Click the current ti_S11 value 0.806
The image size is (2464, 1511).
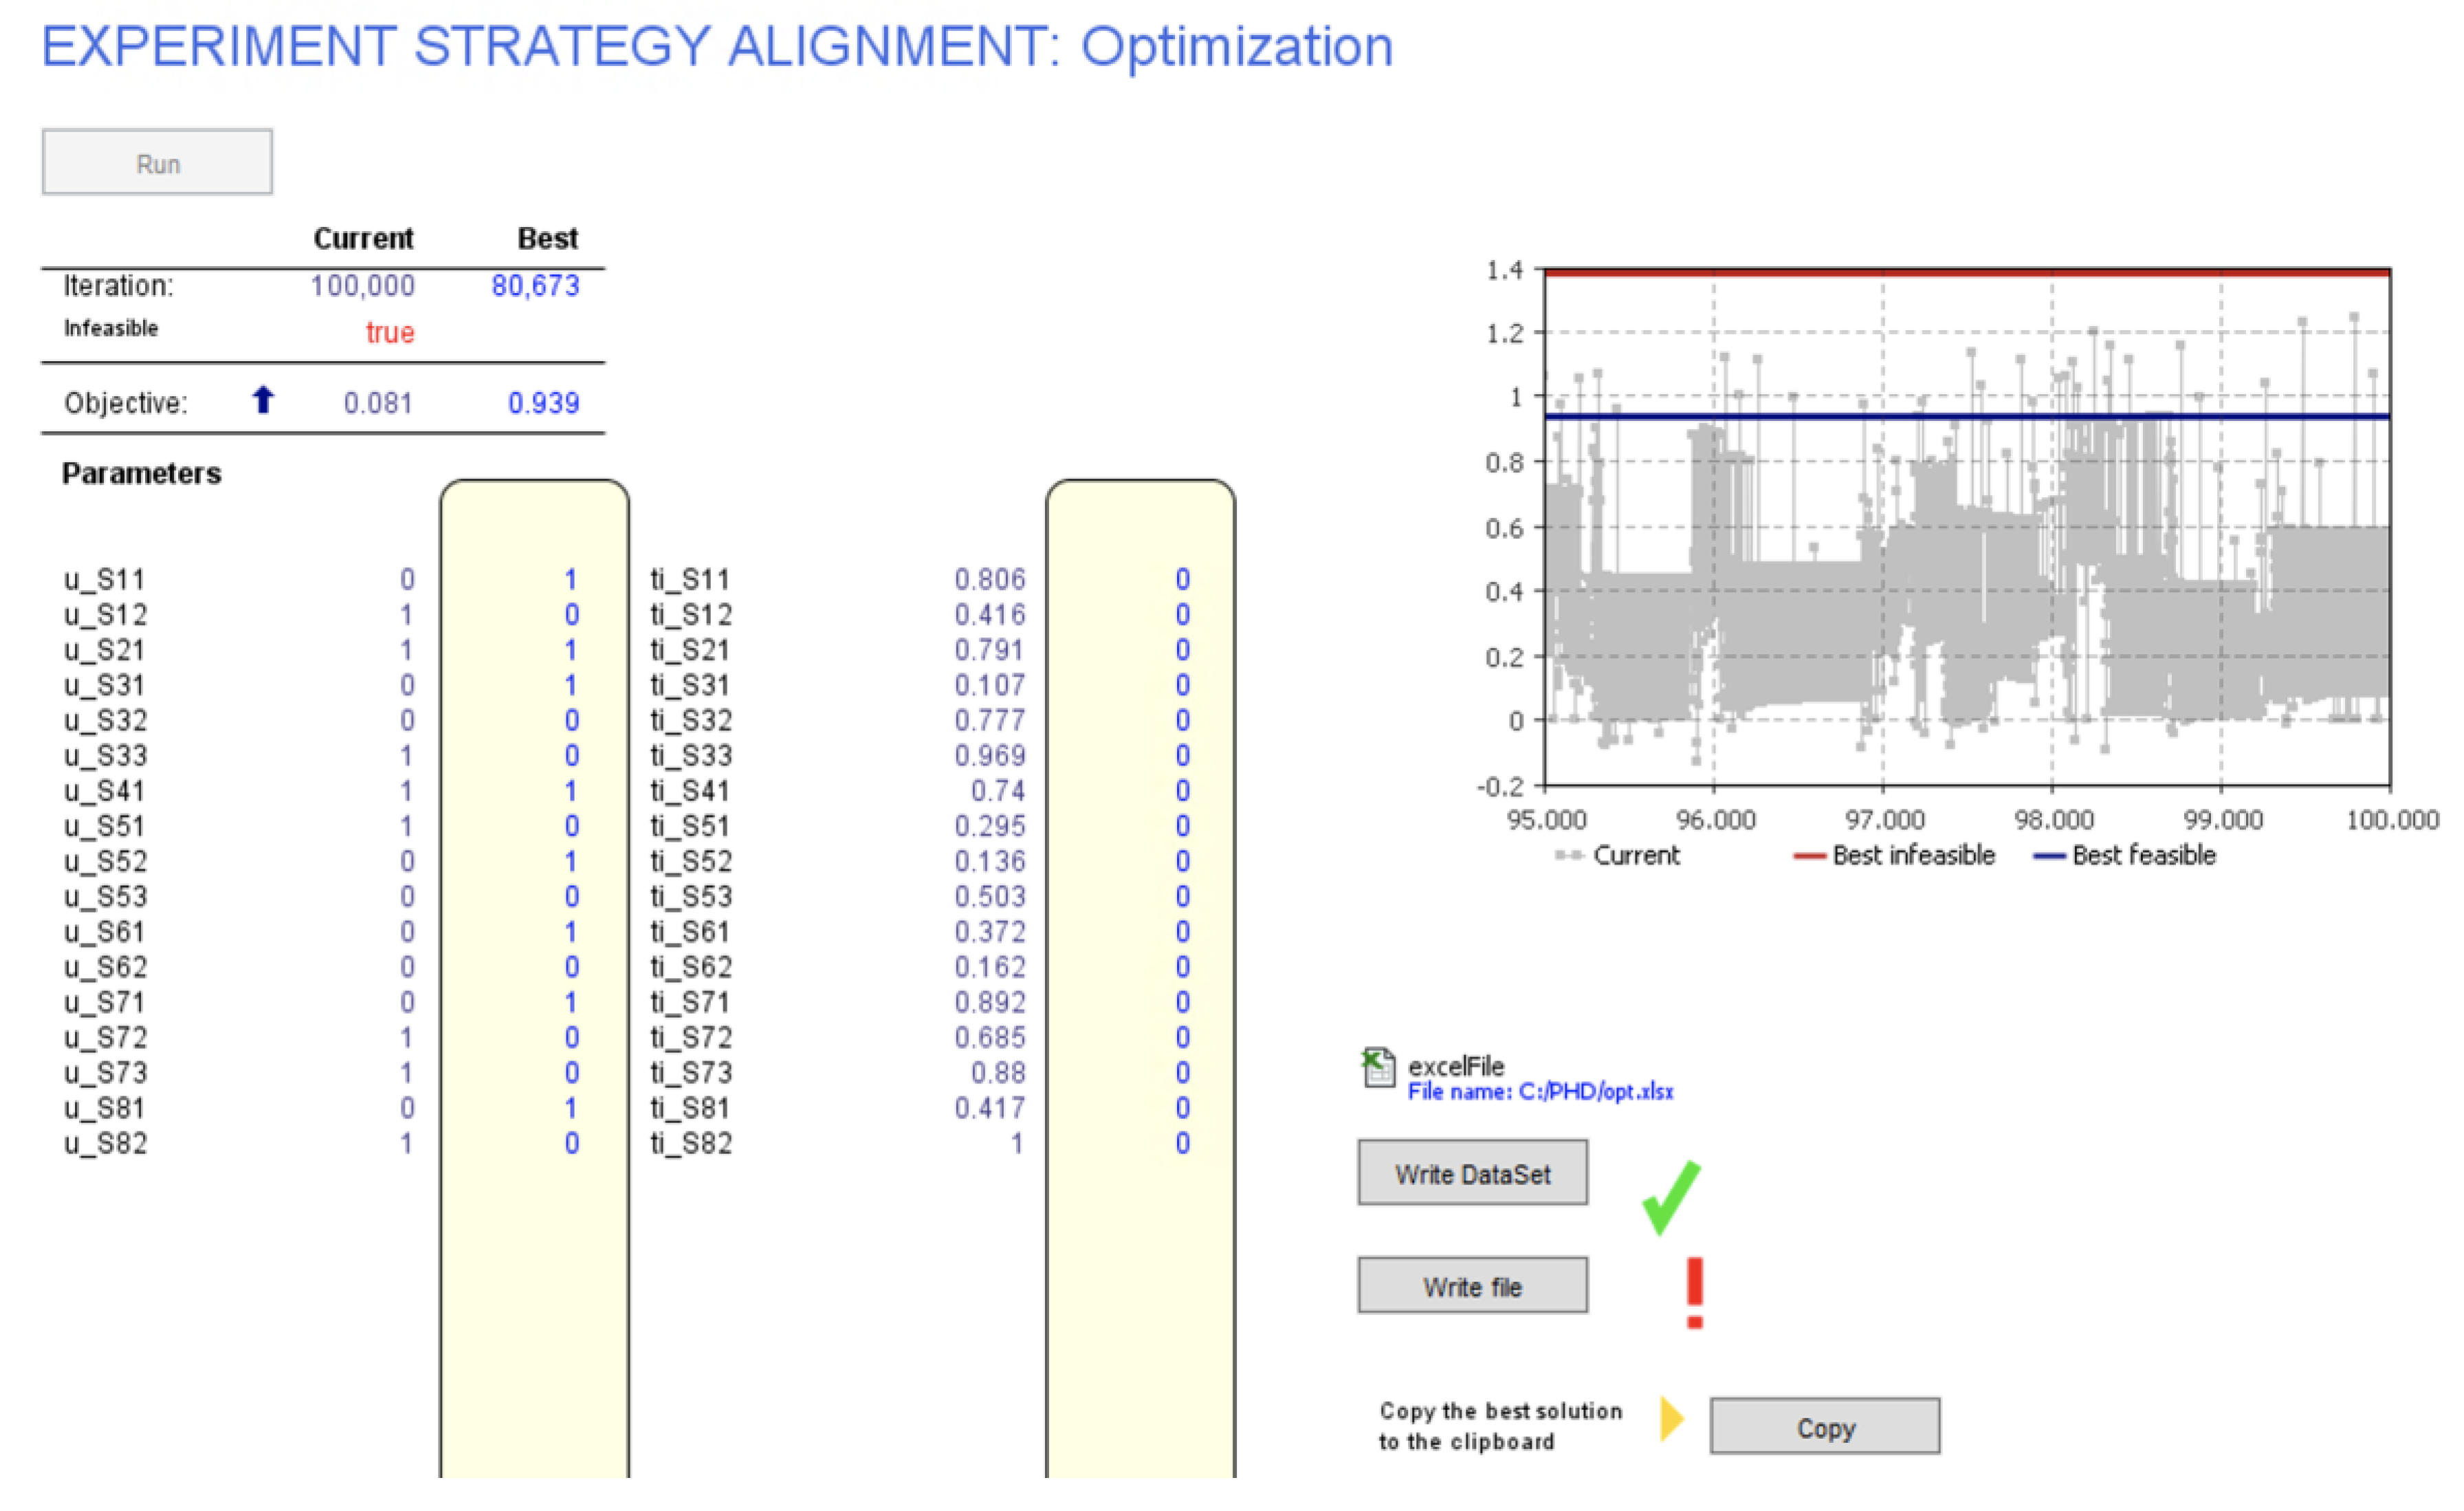pos(989,579)
